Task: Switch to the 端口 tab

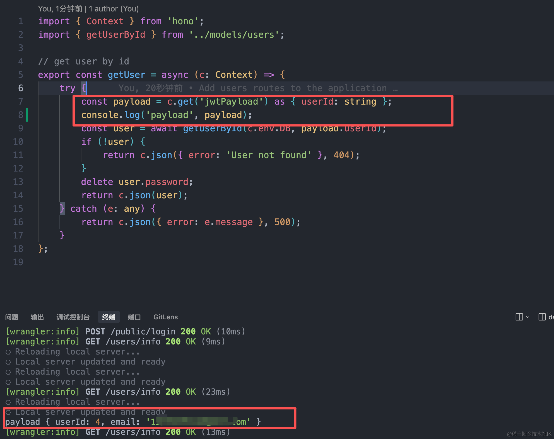Action: tap(134, 317)
